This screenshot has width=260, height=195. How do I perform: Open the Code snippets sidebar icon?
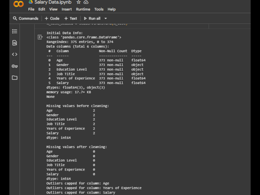(15, 54)
